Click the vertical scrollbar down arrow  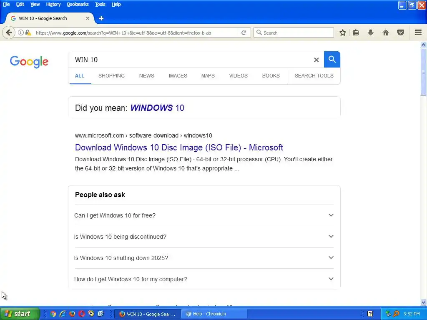pyautogui.click(x=423, y=302)
